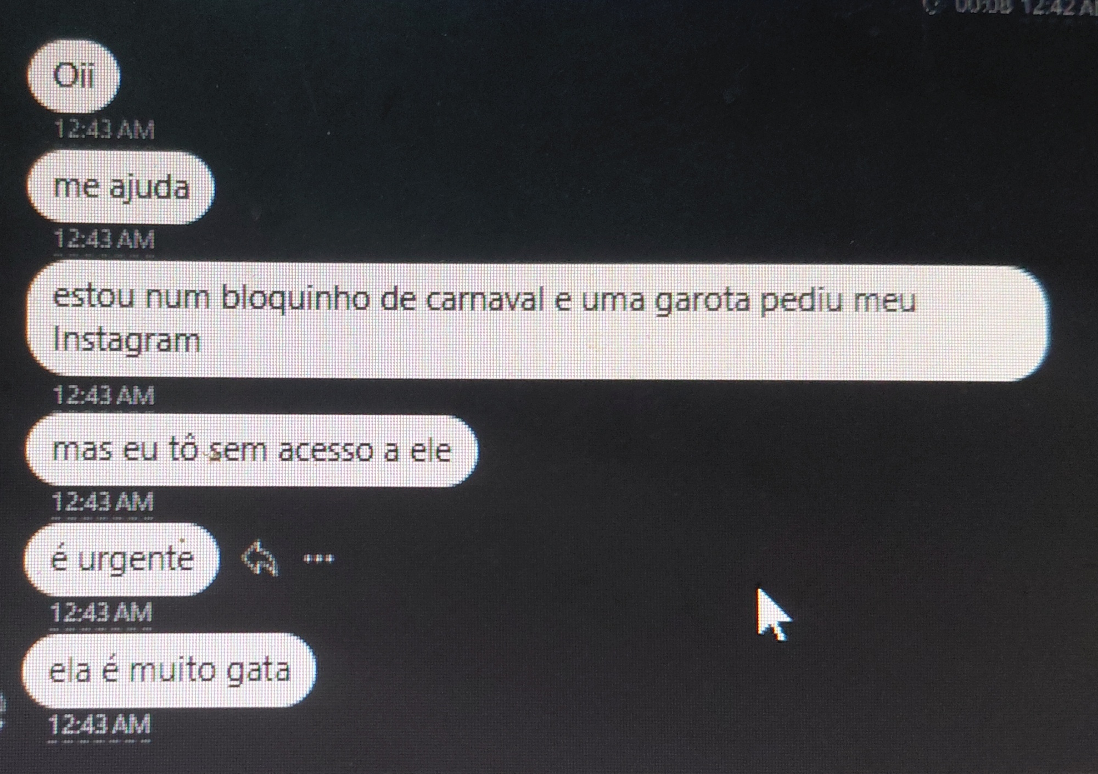Viewport: 1098px width, 774px height.
Task: Click the "mas eu tô sem acesso a ele" message
Action: (251, 451)
